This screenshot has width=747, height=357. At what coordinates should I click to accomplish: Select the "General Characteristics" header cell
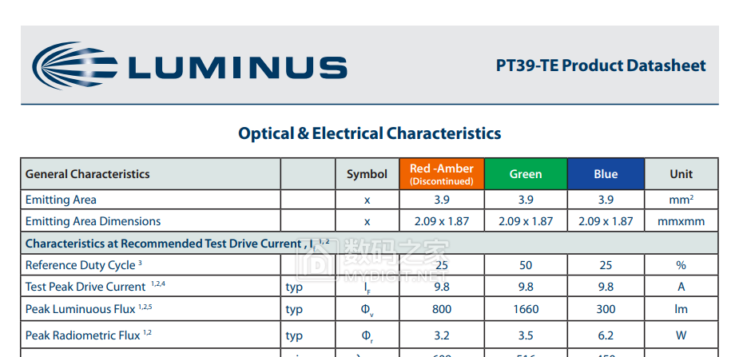150,174
